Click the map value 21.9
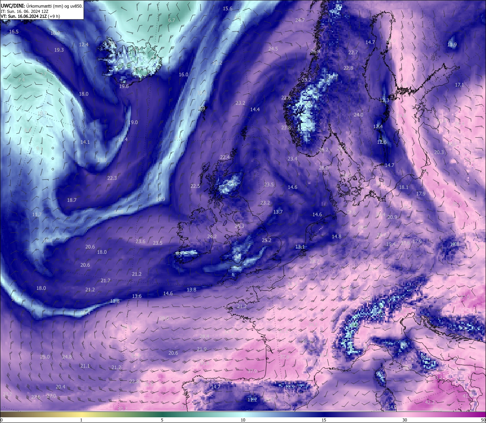 click(x=202, y=349)
